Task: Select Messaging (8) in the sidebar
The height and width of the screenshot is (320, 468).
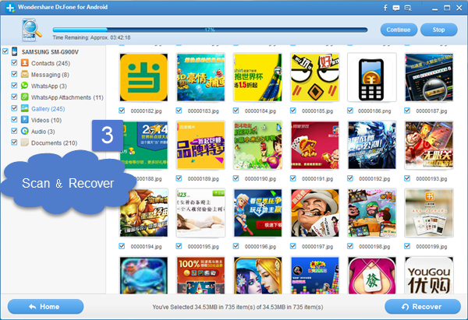Action: 50,75
